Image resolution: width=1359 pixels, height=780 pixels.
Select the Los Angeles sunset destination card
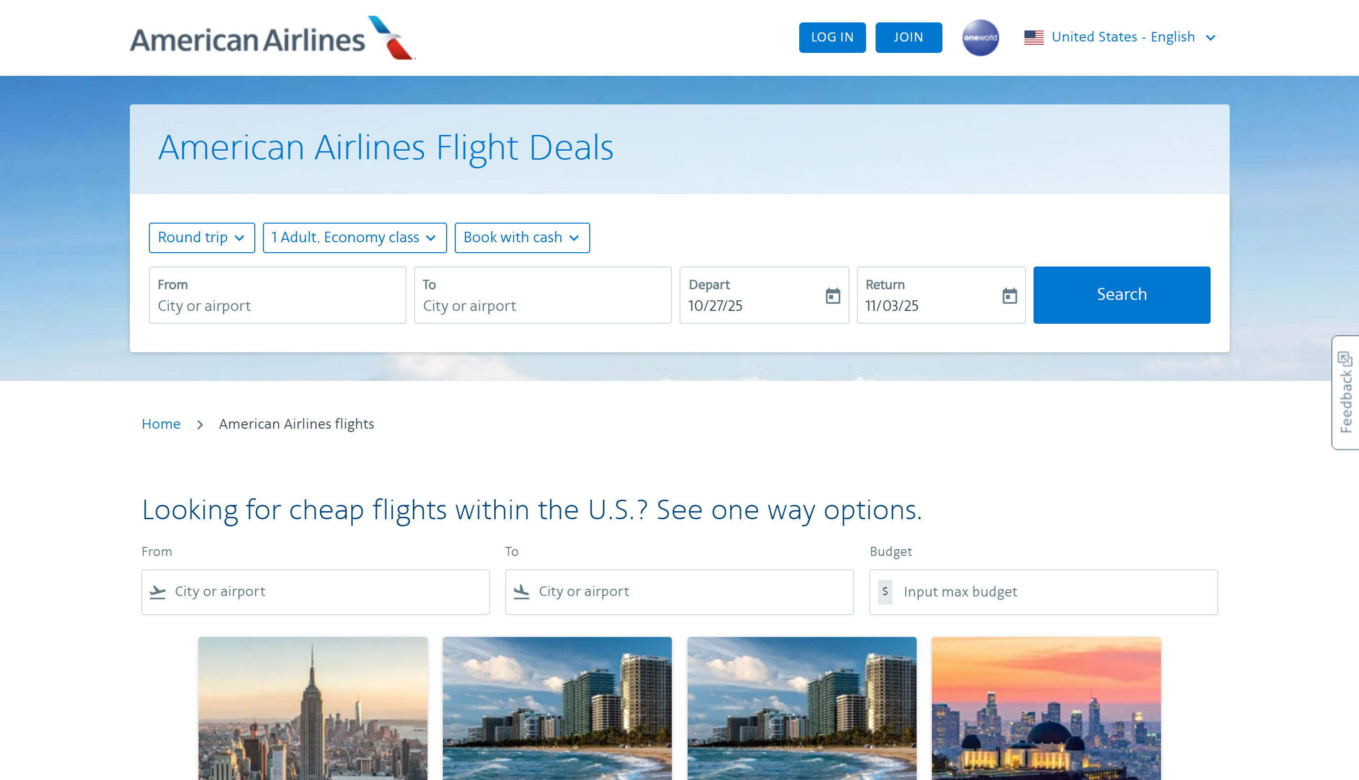click(1045, 708)
